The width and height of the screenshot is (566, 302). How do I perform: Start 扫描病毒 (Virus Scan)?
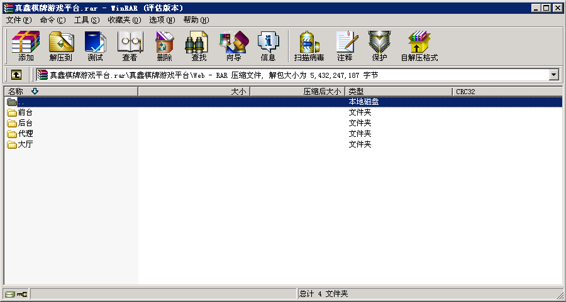point(309,46)
